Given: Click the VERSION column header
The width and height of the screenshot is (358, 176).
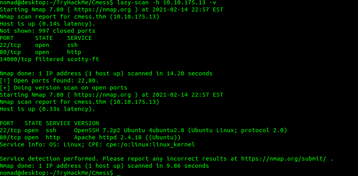Looking at the screenshot, I should [x=86, y=123].
